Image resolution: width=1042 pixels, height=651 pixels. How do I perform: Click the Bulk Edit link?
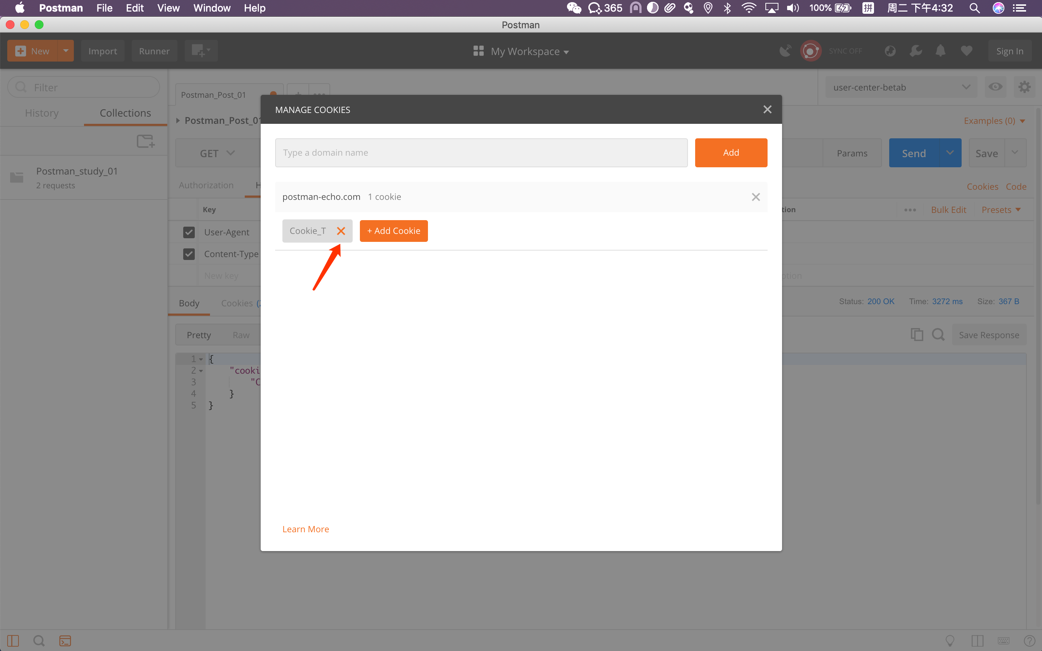[948, 210]
